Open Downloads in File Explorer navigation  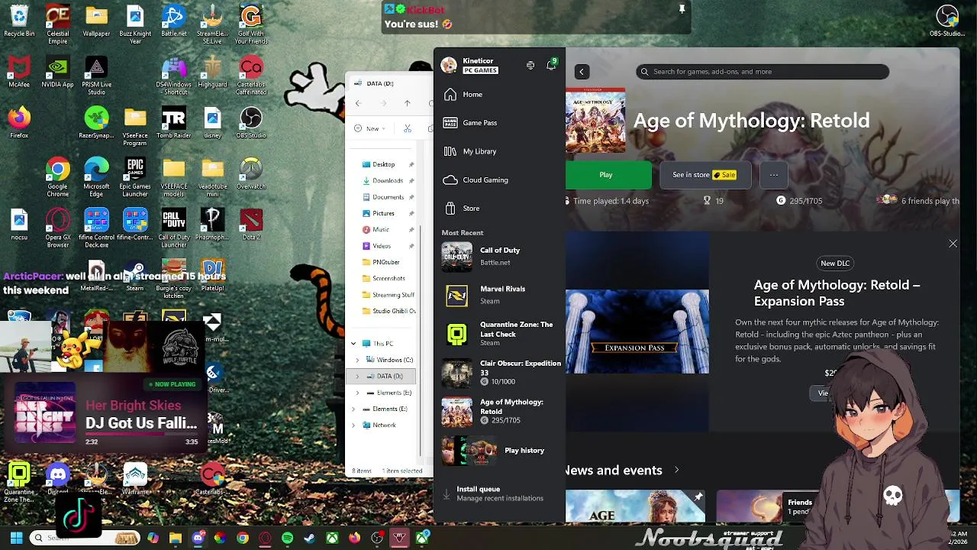[x=388, y=181]
